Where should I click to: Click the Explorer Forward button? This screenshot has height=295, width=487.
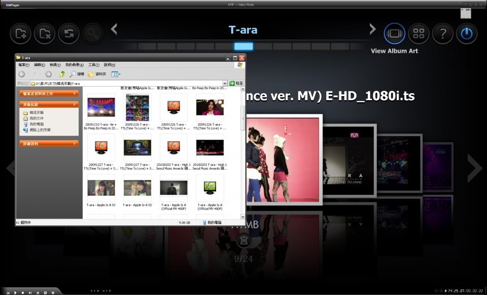pos(48,74)
